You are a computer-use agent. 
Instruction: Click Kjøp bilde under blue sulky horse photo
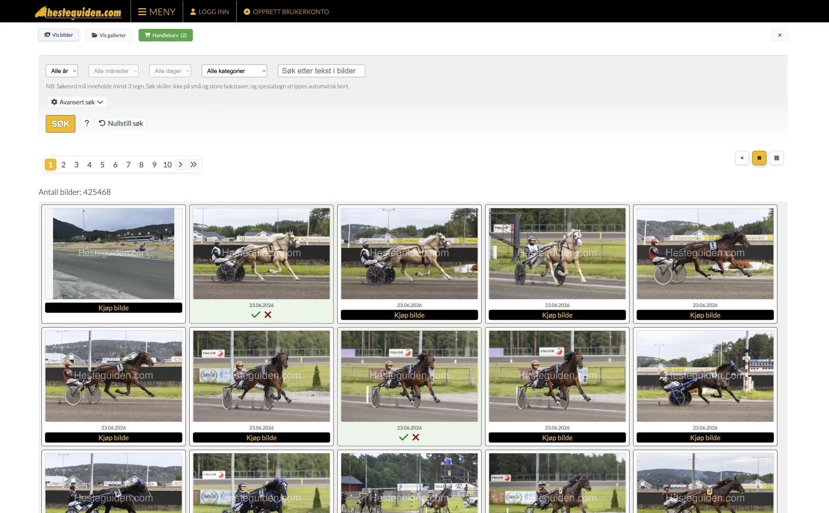[x=705, y=438]
